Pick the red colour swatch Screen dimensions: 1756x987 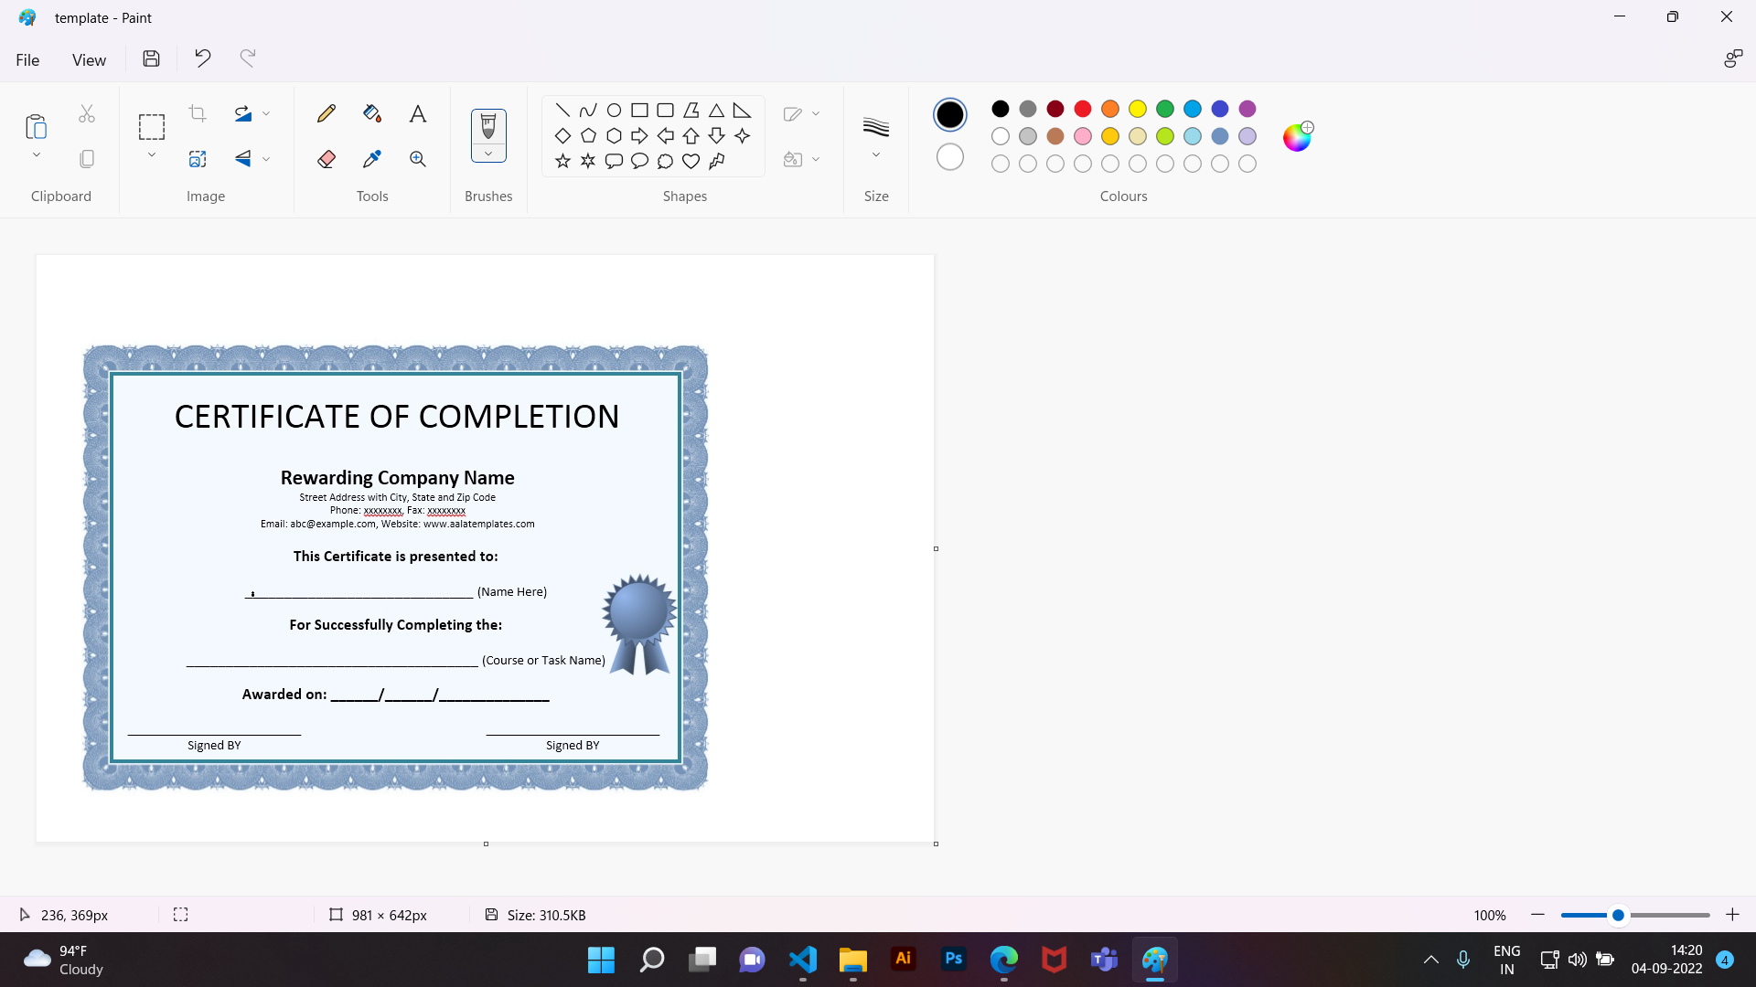pos(1082,108)
